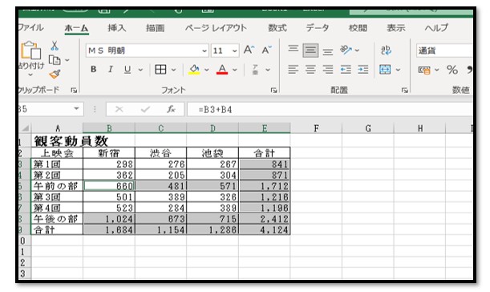The height and width of the screenshot is (292, 490).
Task: Open the ヘルプ tab
Action: tap(436, 28)
